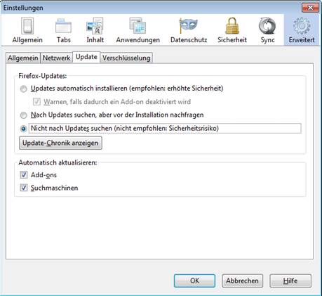
Task: Cancel dialog with Abbrechen button
Action: pos(242,281)
